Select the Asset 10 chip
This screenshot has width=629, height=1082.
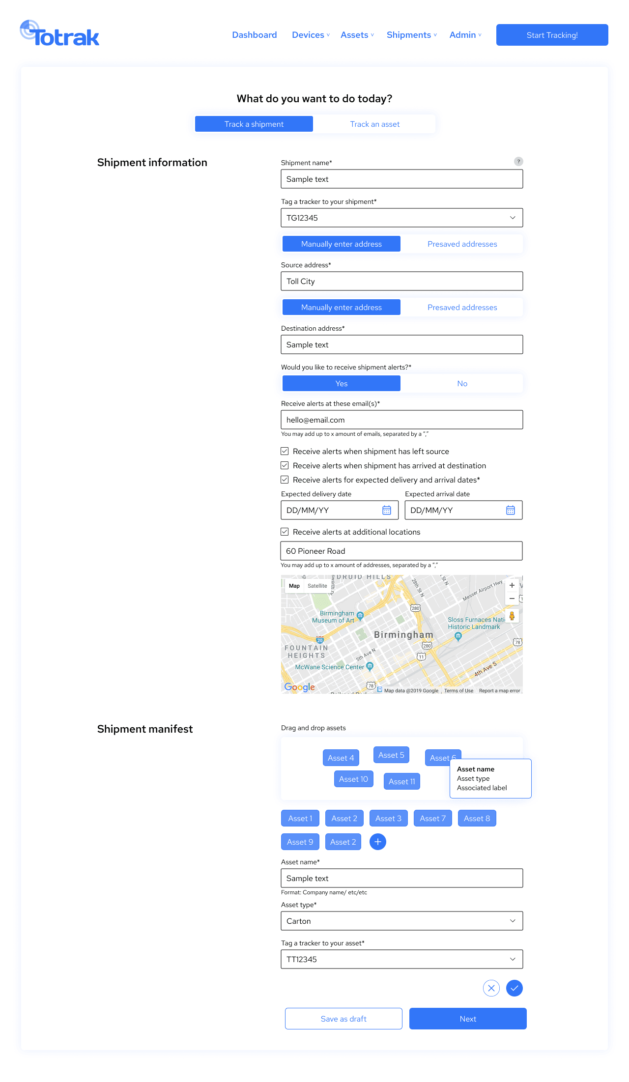[353, 779]
